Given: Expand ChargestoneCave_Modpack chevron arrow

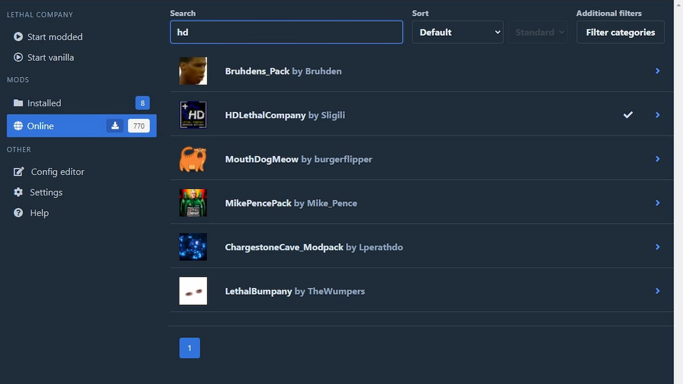Looking at the screenshot, I should [x=657, y=247].
